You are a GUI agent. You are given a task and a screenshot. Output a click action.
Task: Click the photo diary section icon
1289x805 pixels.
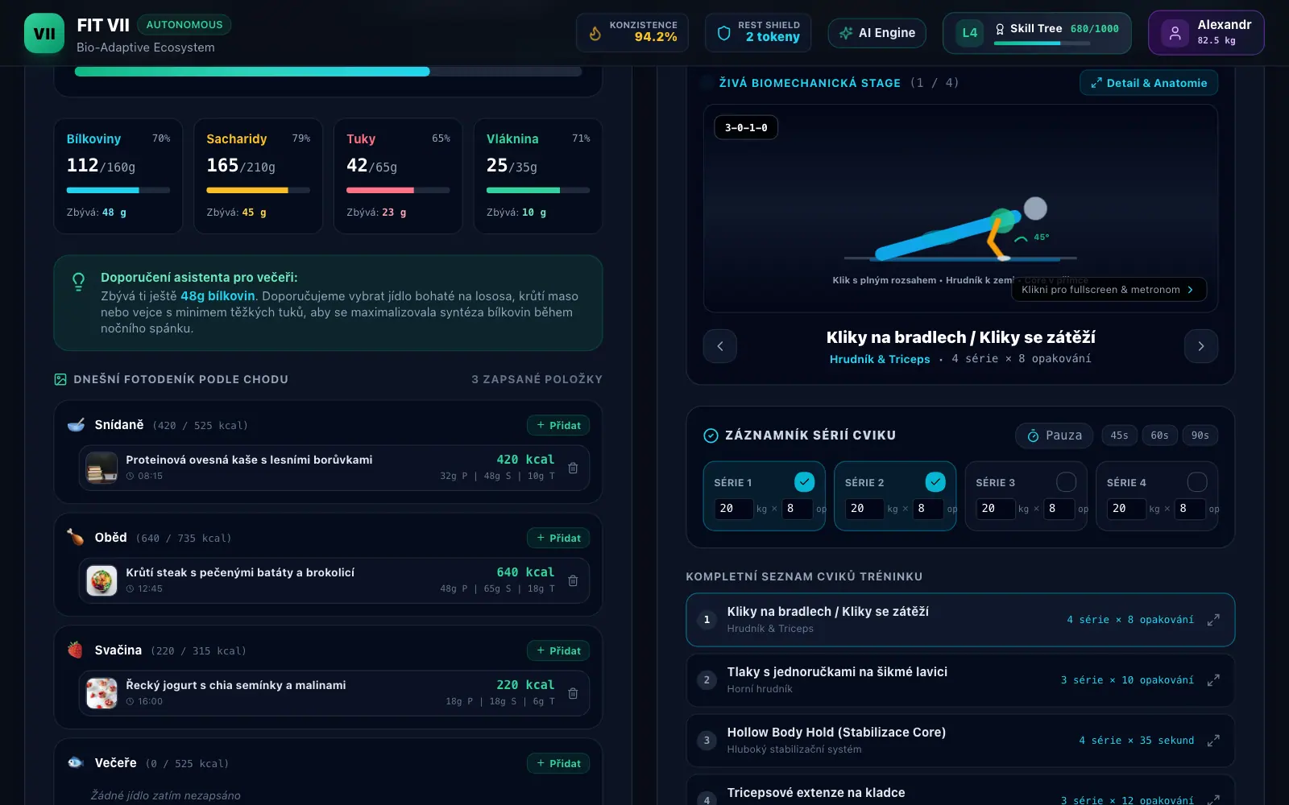click(60, 379)
